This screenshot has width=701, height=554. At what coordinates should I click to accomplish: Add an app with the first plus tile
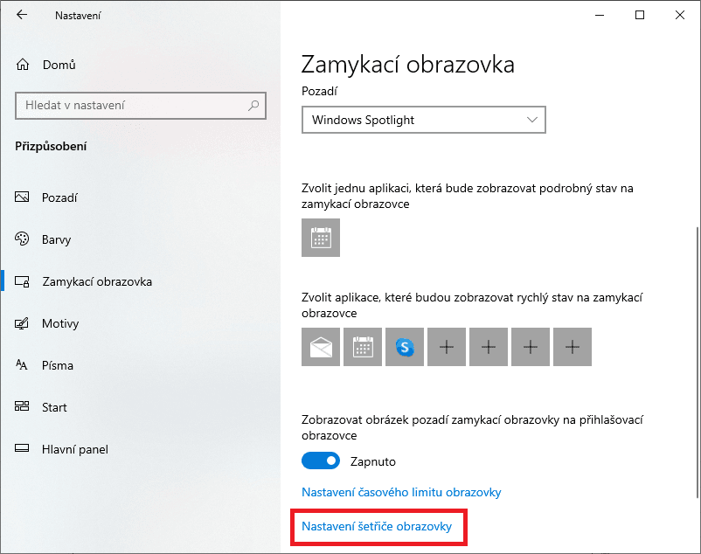447,347
